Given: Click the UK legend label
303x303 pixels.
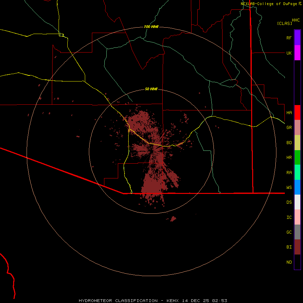Looking at the screenshot, I should [x=289, y=53].
